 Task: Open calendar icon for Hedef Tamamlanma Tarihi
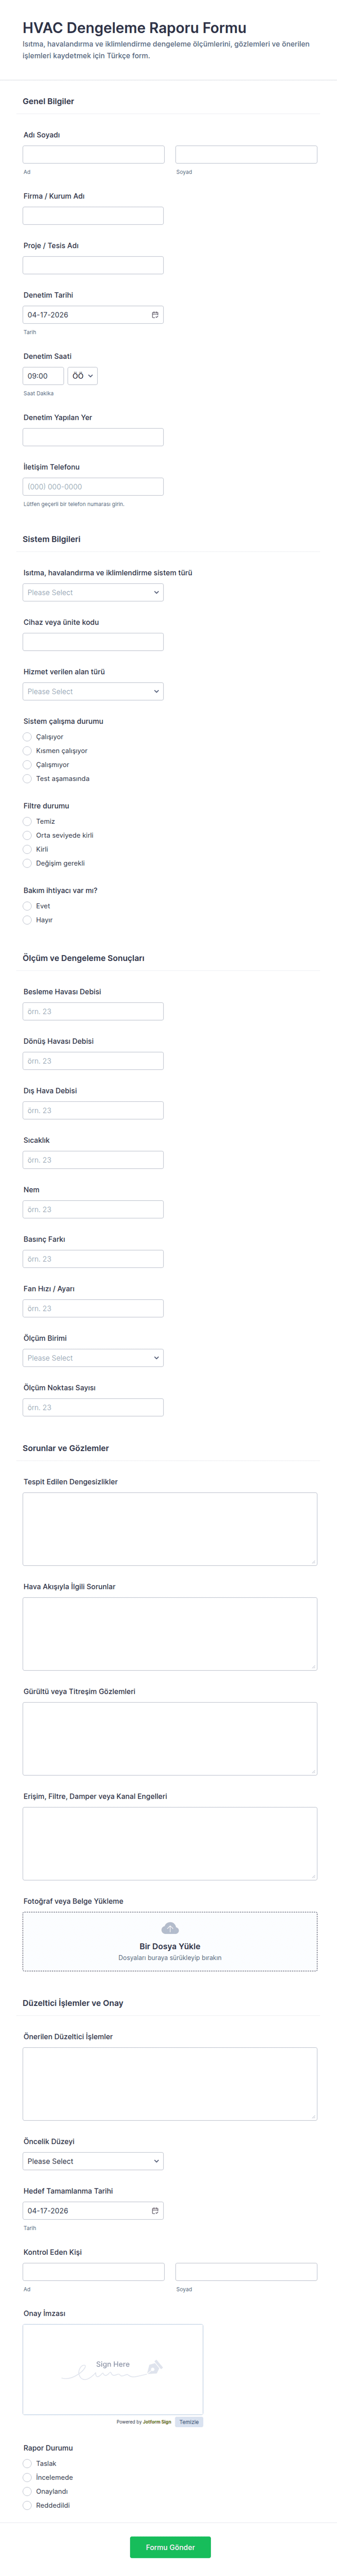154,2210
